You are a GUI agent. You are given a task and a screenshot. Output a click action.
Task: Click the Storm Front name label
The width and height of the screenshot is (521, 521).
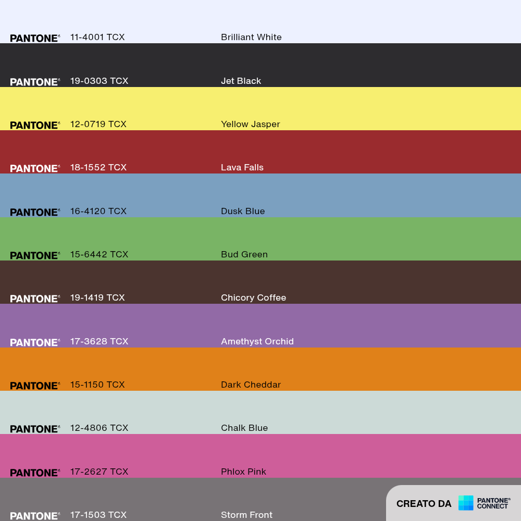coord(246,515)
